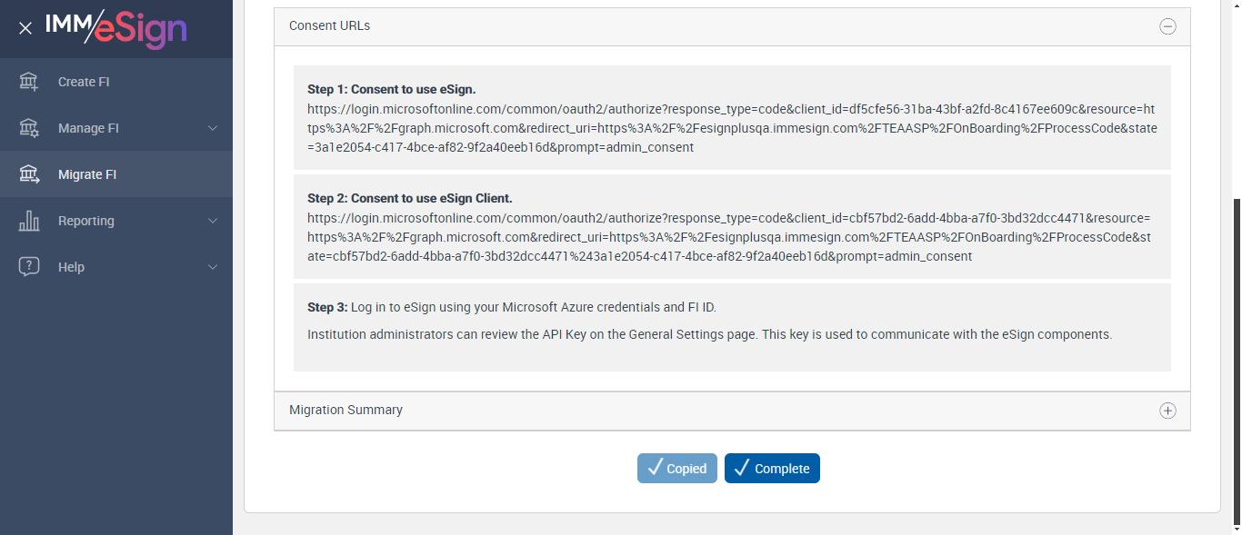Image resolution: width=1242 pixels, height=535 pixels.
Task: Expand the Reporting submenu chevron
Action: pos(213,221)
